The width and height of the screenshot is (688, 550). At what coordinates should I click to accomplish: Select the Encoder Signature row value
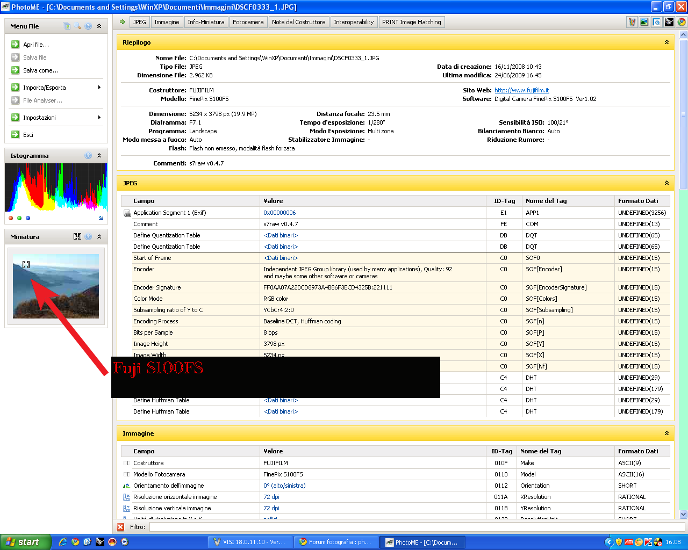point(328,287)
